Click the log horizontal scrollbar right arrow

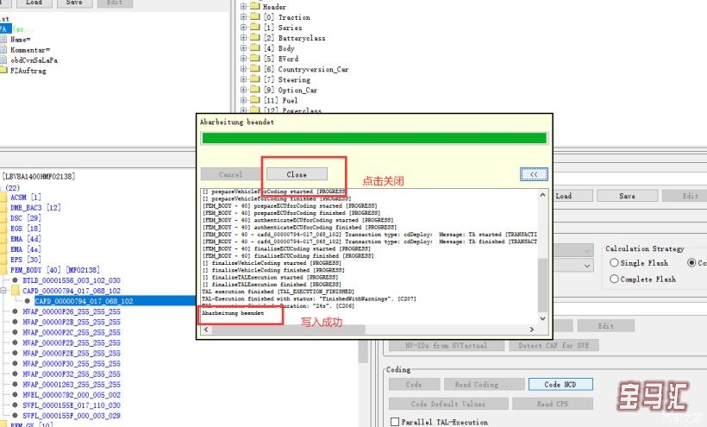[x=532, y=330]
